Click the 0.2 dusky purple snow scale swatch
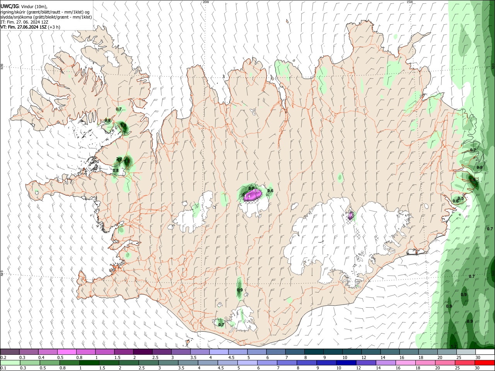Screen dimensions: 495x371 (x=10, y=352)
